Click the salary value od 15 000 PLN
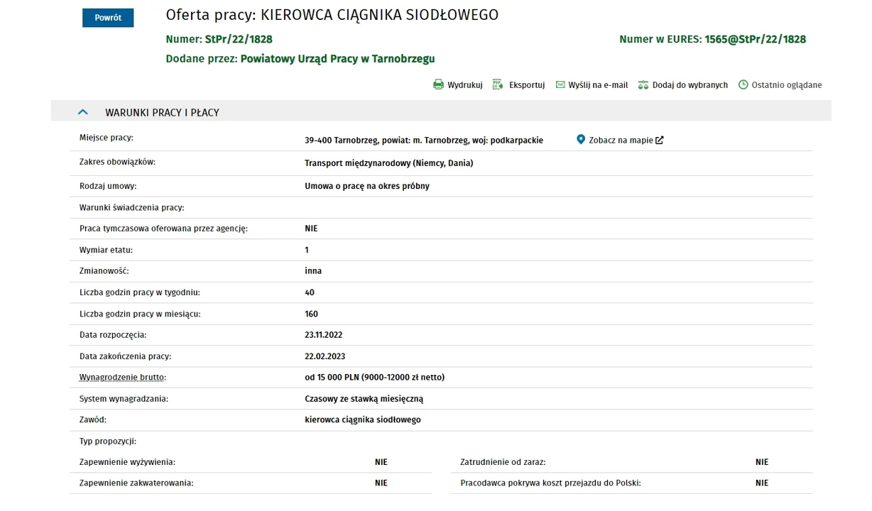Viewport: 872px width, 511px height. [x=375, y=378]
